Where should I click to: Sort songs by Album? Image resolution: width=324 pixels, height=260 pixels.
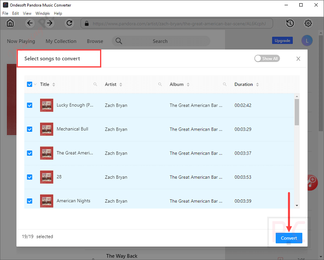click(188, 85)
